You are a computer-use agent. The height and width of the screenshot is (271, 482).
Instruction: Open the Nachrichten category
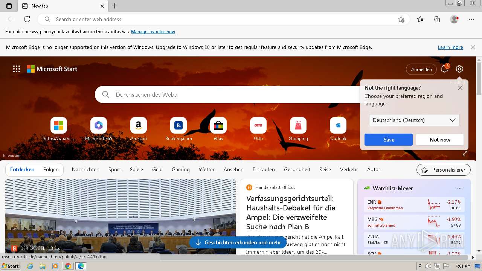coord(85,169)
